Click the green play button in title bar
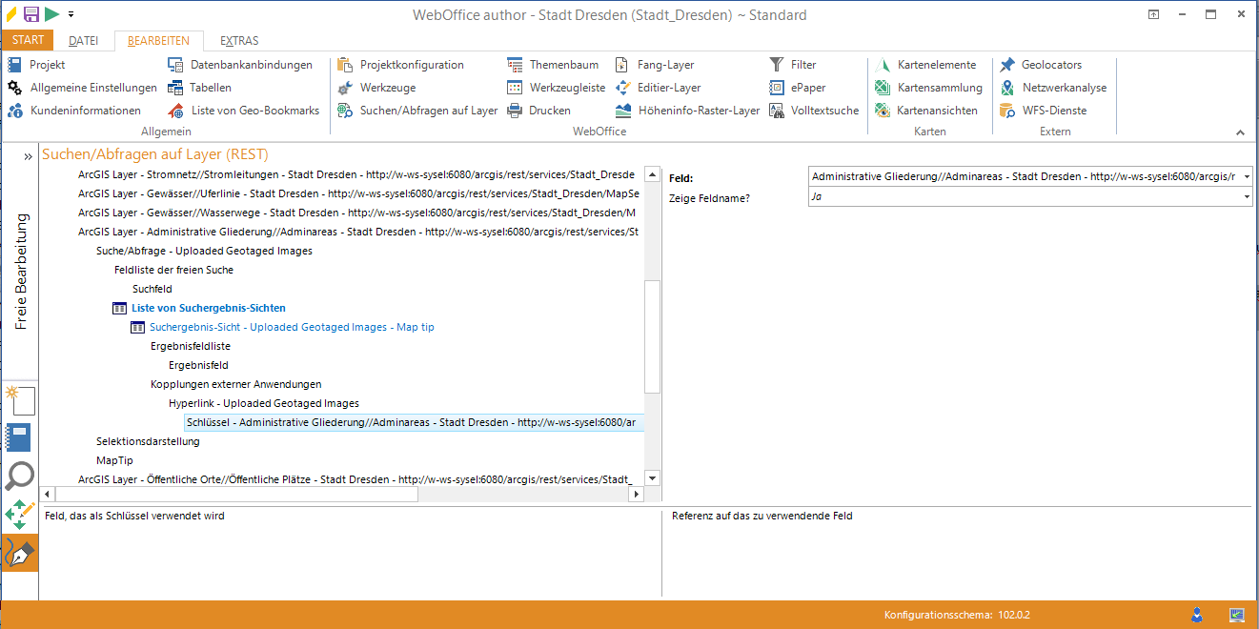 pos(51,13)
